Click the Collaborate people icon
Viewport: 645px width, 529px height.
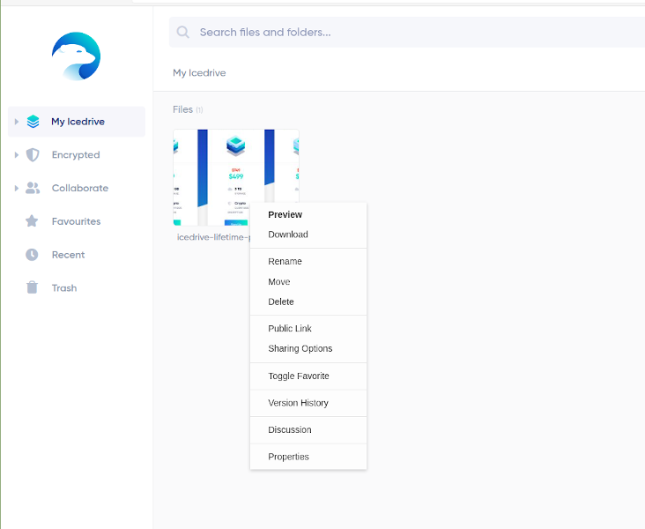(x=33, y=188)
